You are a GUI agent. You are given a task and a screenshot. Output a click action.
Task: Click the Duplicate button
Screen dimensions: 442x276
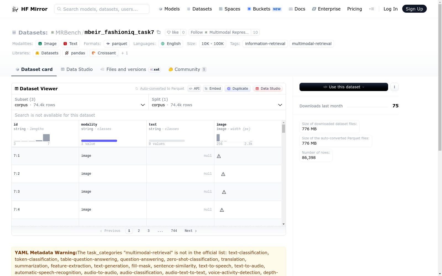coord(238,89)
